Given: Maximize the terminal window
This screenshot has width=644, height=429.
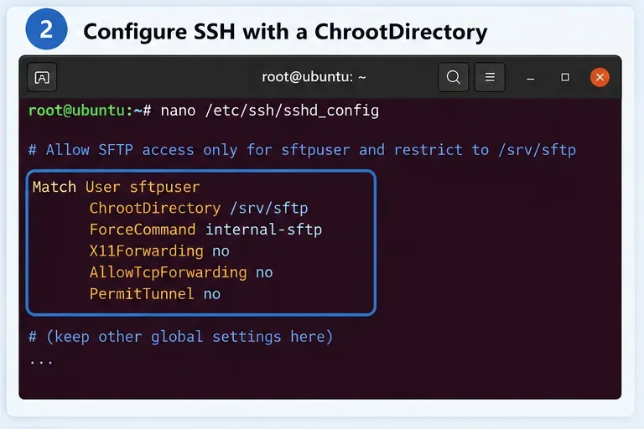Looking at the screenshot, I should [x=565, y=77].
